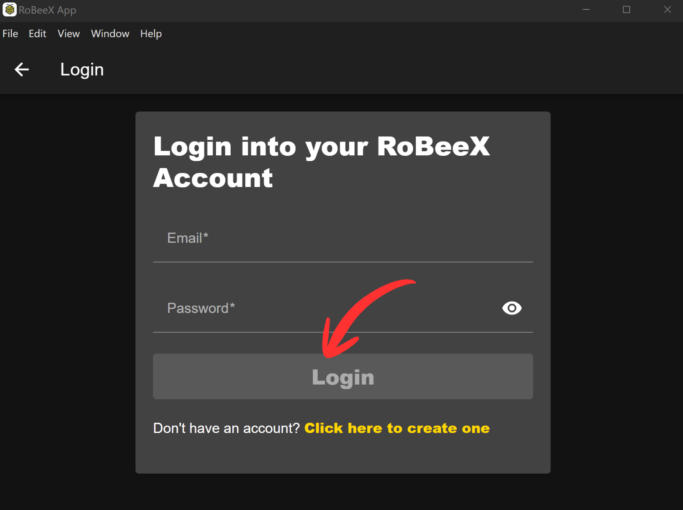Viewport: 683px width, 510px height.
Task: Click the RoBeeX bee logo icon
Action: pyautogui.click(x=9, y=10)
